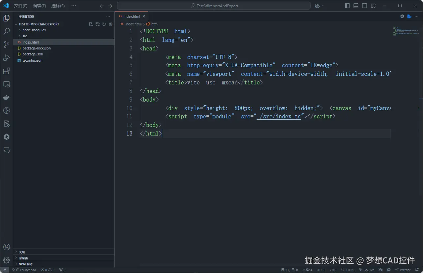Image resolution: width=423 pixels, height=273 pixels.
Task: Expand the 时间线 timeline section
Action: point(64,258)
